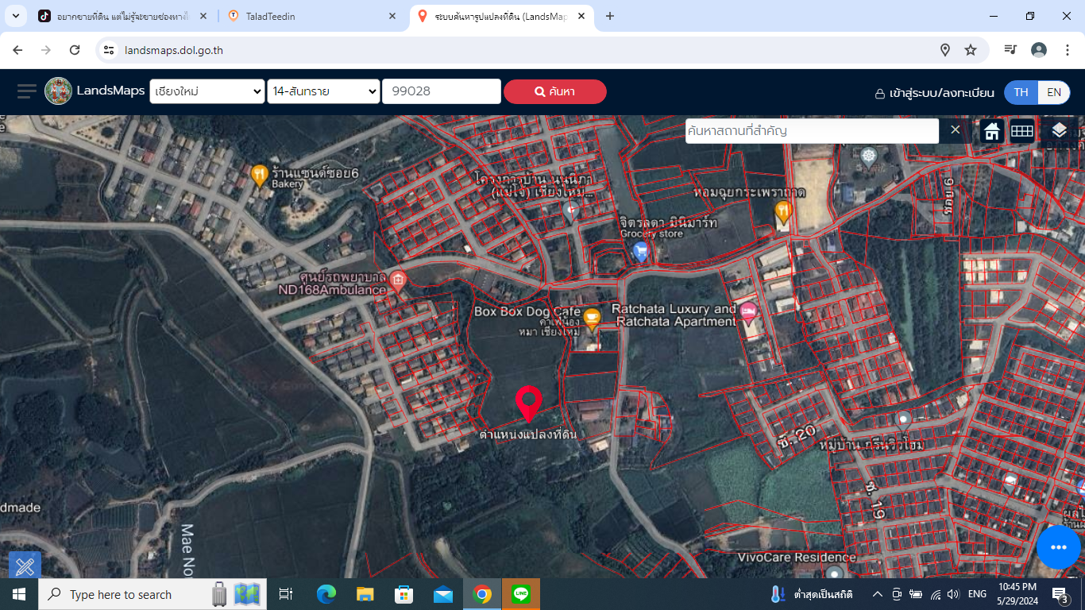The image size is (1085, 610).
Task: Open the map layers selector
Action: 1059,130
